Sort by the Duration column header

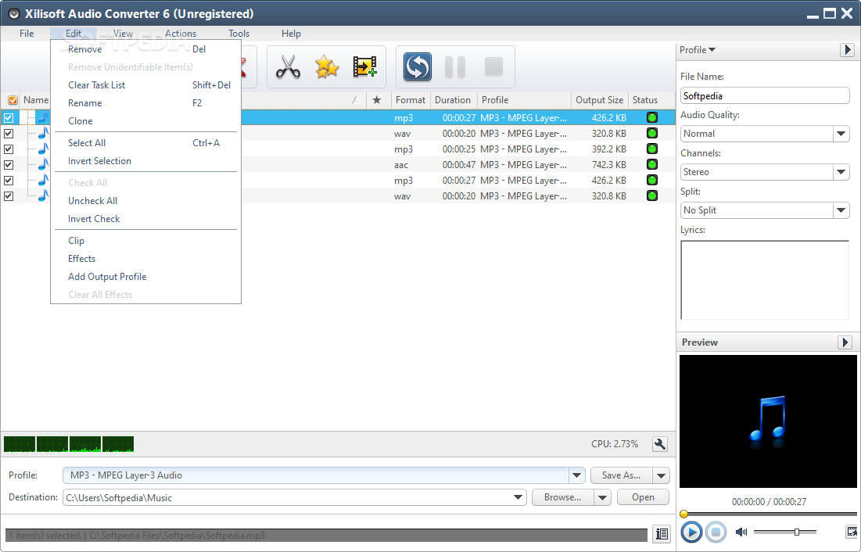click(453, 100)
